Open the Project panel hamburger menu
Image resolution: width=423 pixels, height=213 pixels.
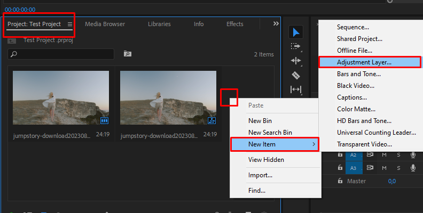[69, 24]
